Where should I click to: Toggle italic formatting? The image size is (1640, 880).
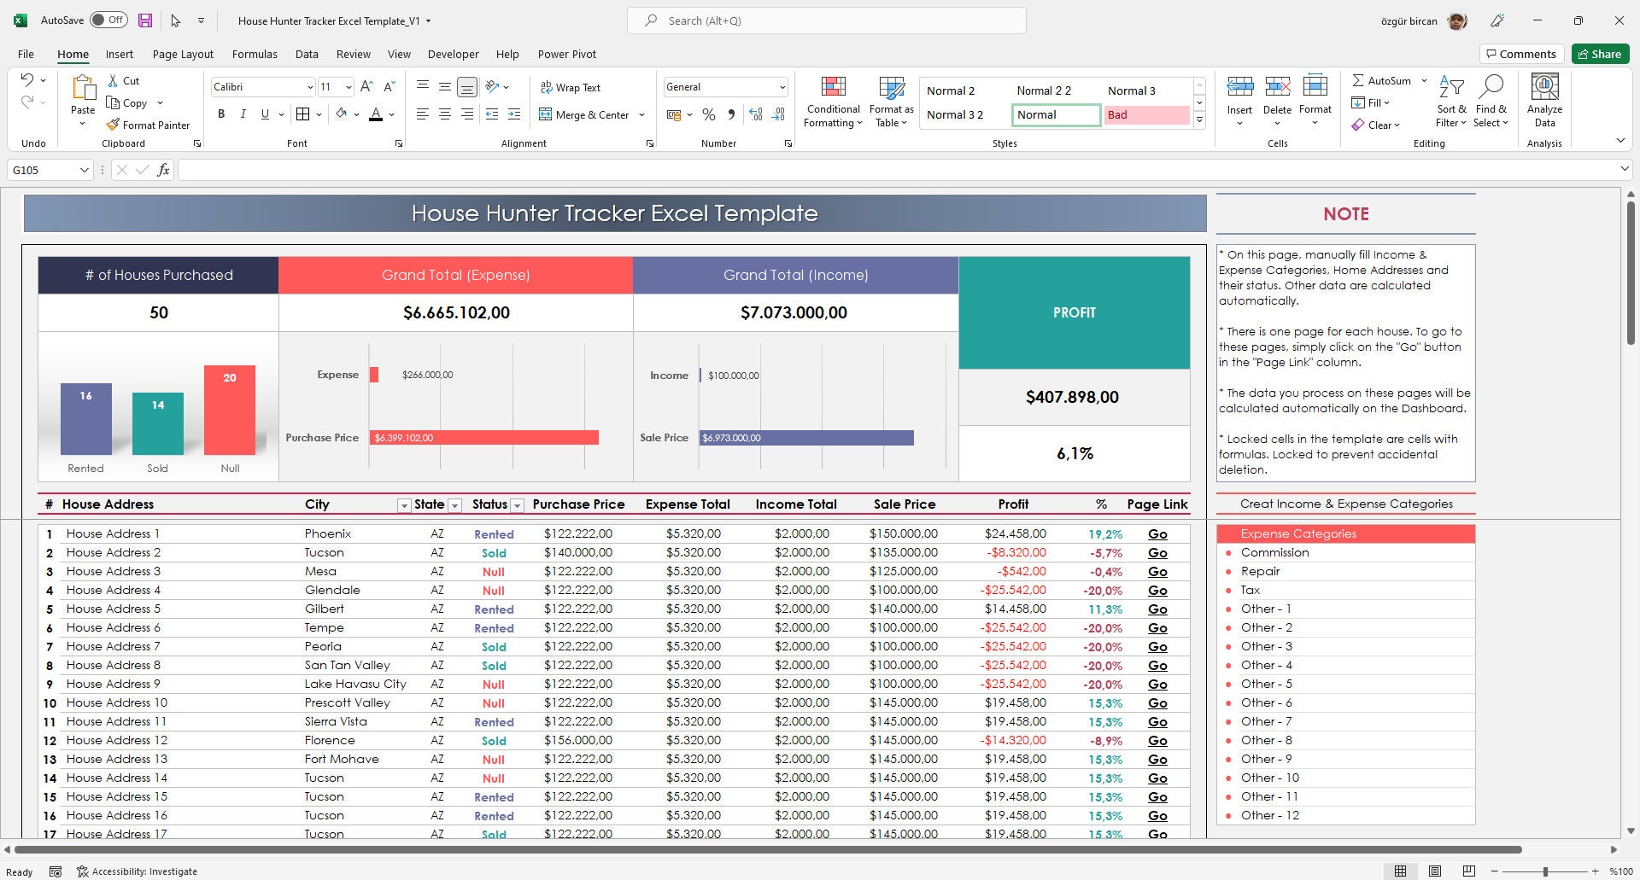click(243, 114)
